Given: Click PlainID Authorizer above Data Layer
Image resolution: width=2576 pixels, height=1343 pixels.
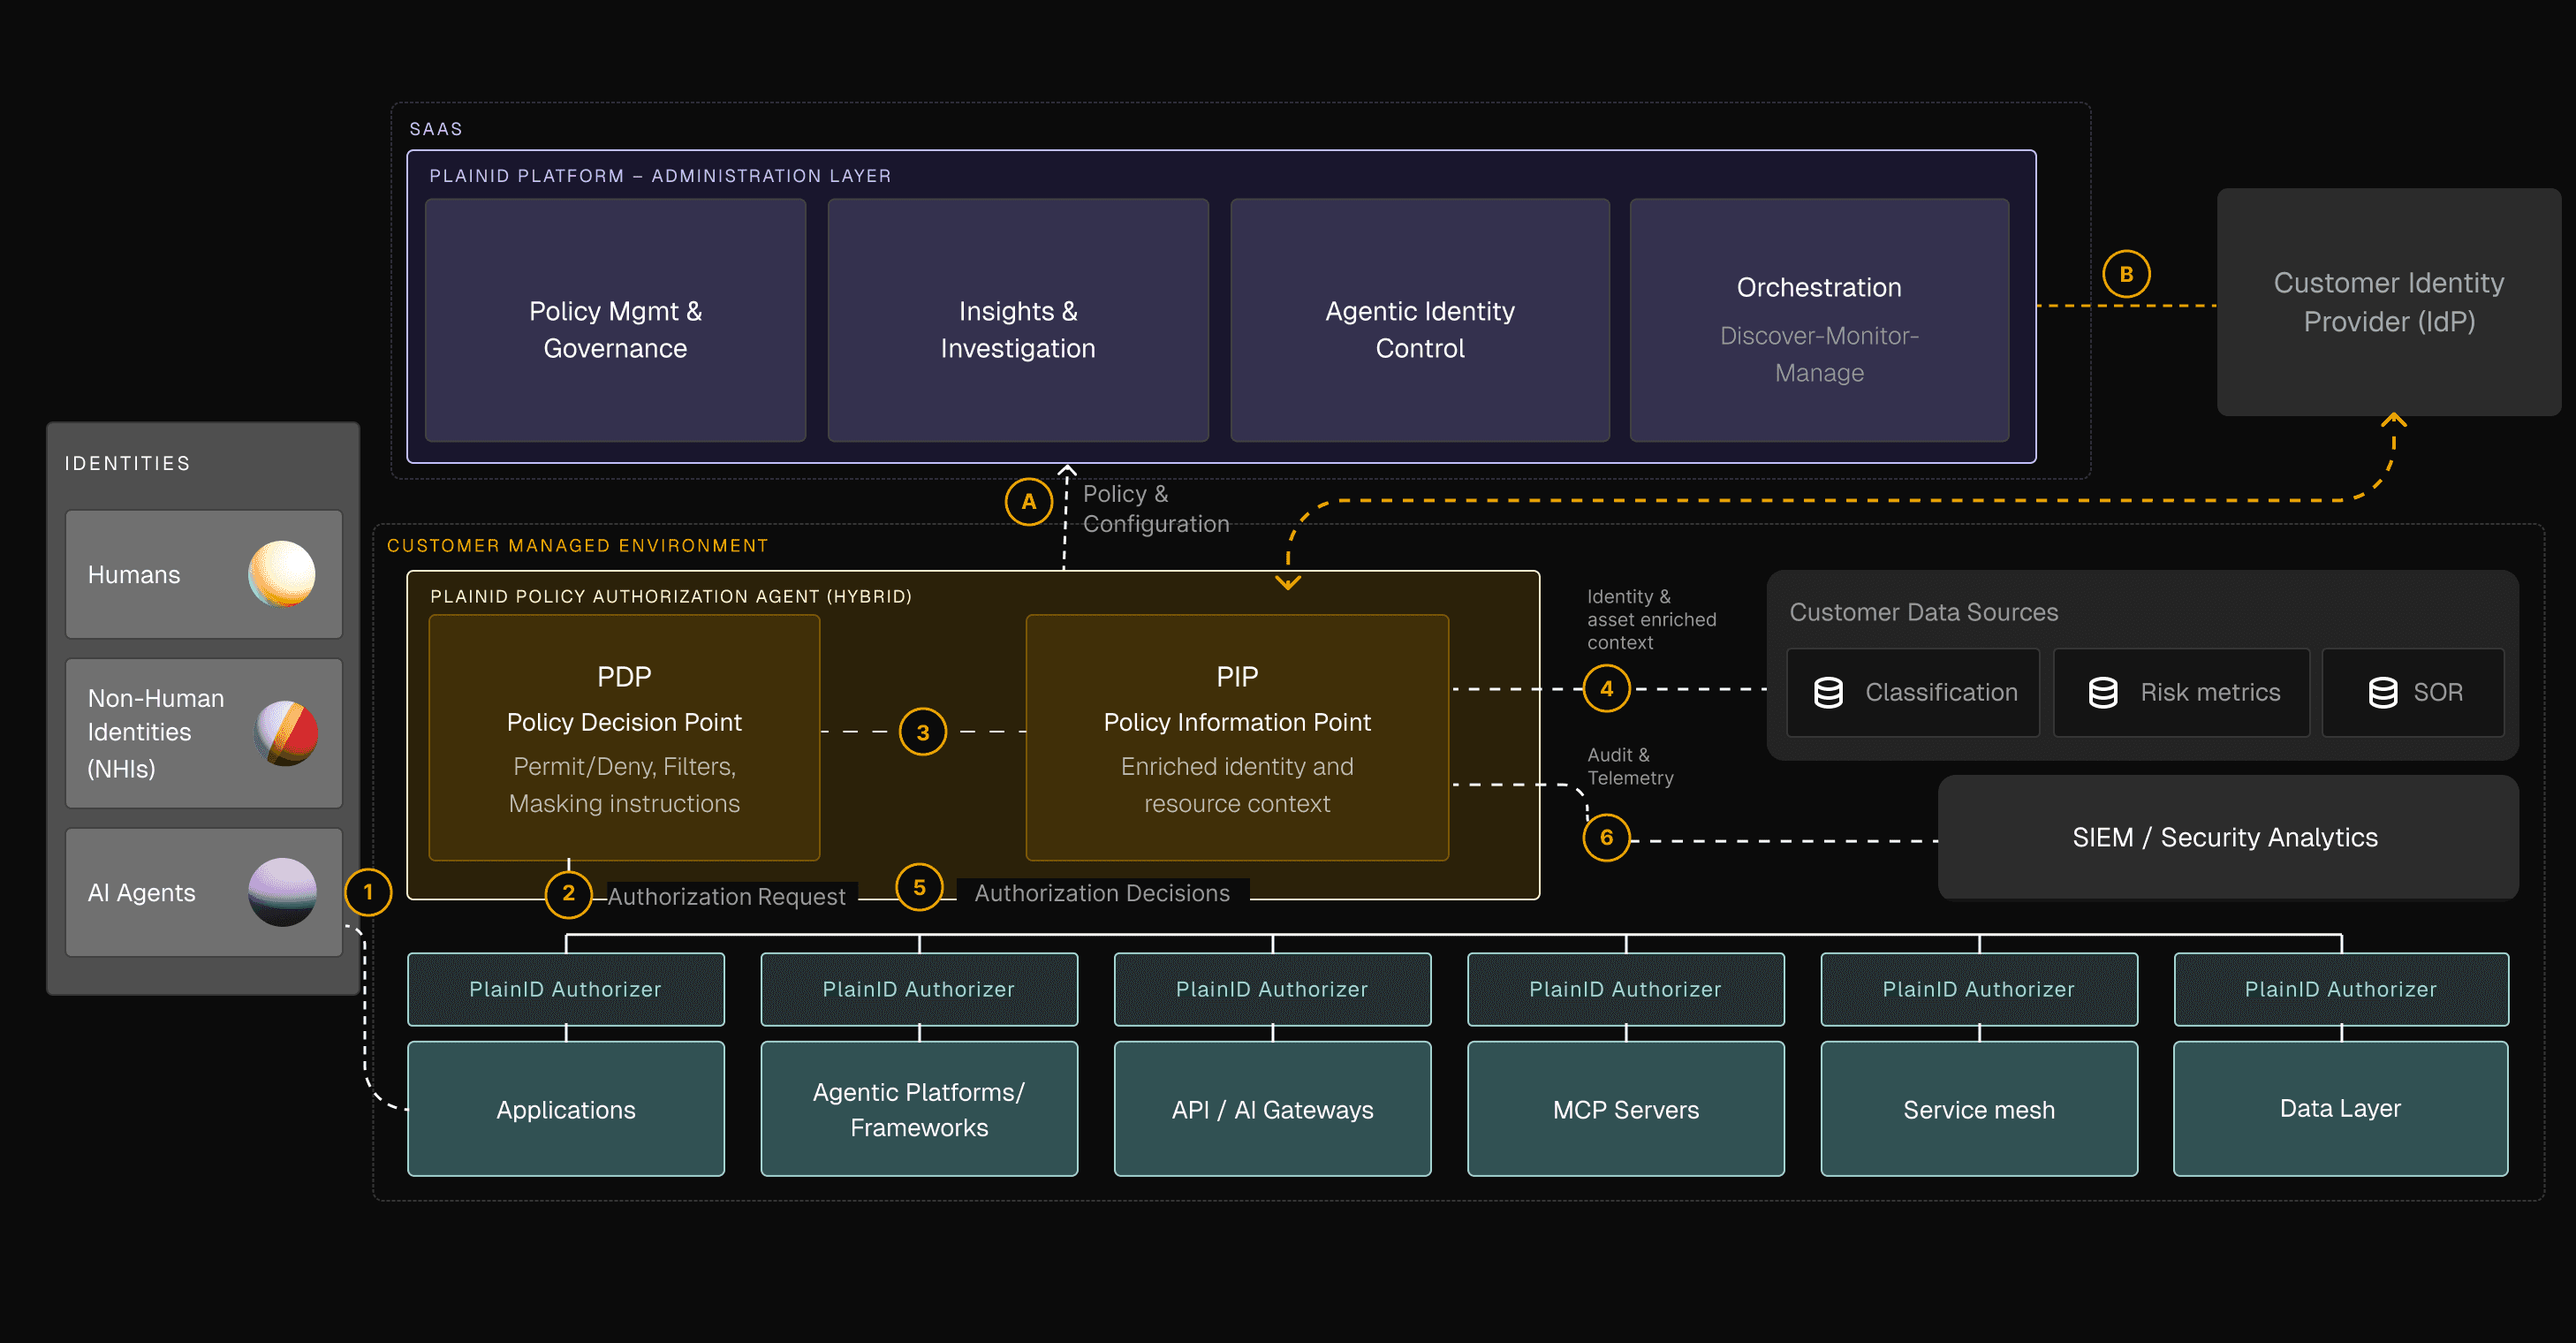Looking at the screenshot, I should pyautogui.click(x=2340, y=989).
